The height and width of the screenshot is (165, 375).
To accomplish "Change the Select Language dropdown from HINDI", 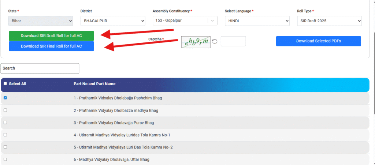I will pyautogui.click(x=257, y=21).
